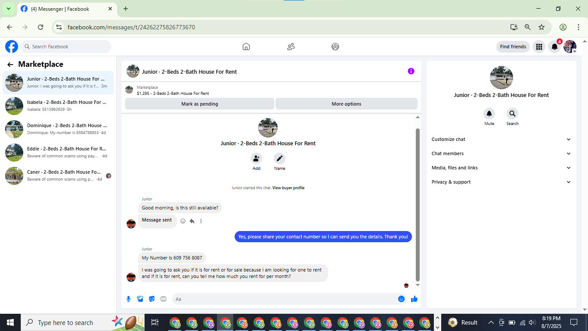This screenshot has width=588, height=331.
Task: Open the View buyer profile link
Action: coord(288,188)
